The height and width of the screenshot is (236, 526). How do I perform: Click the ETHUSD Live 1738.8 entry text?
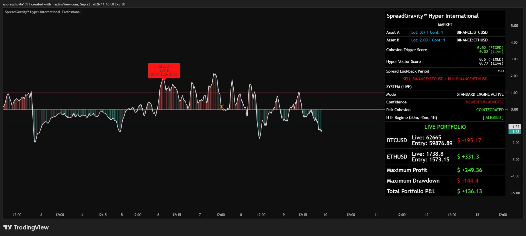[431, 157]
